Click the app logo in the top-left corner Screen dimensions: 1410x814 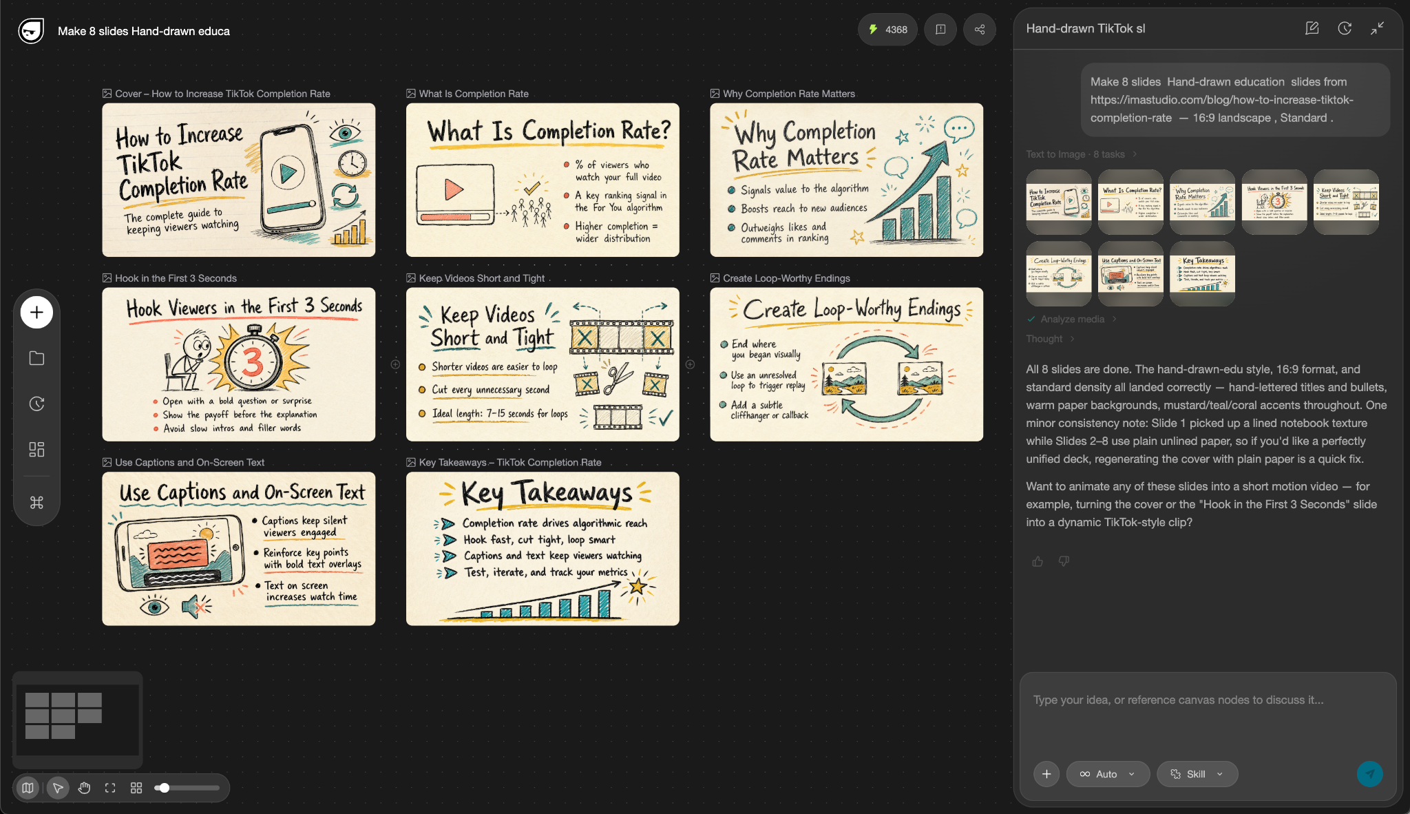tap(31, 31)
